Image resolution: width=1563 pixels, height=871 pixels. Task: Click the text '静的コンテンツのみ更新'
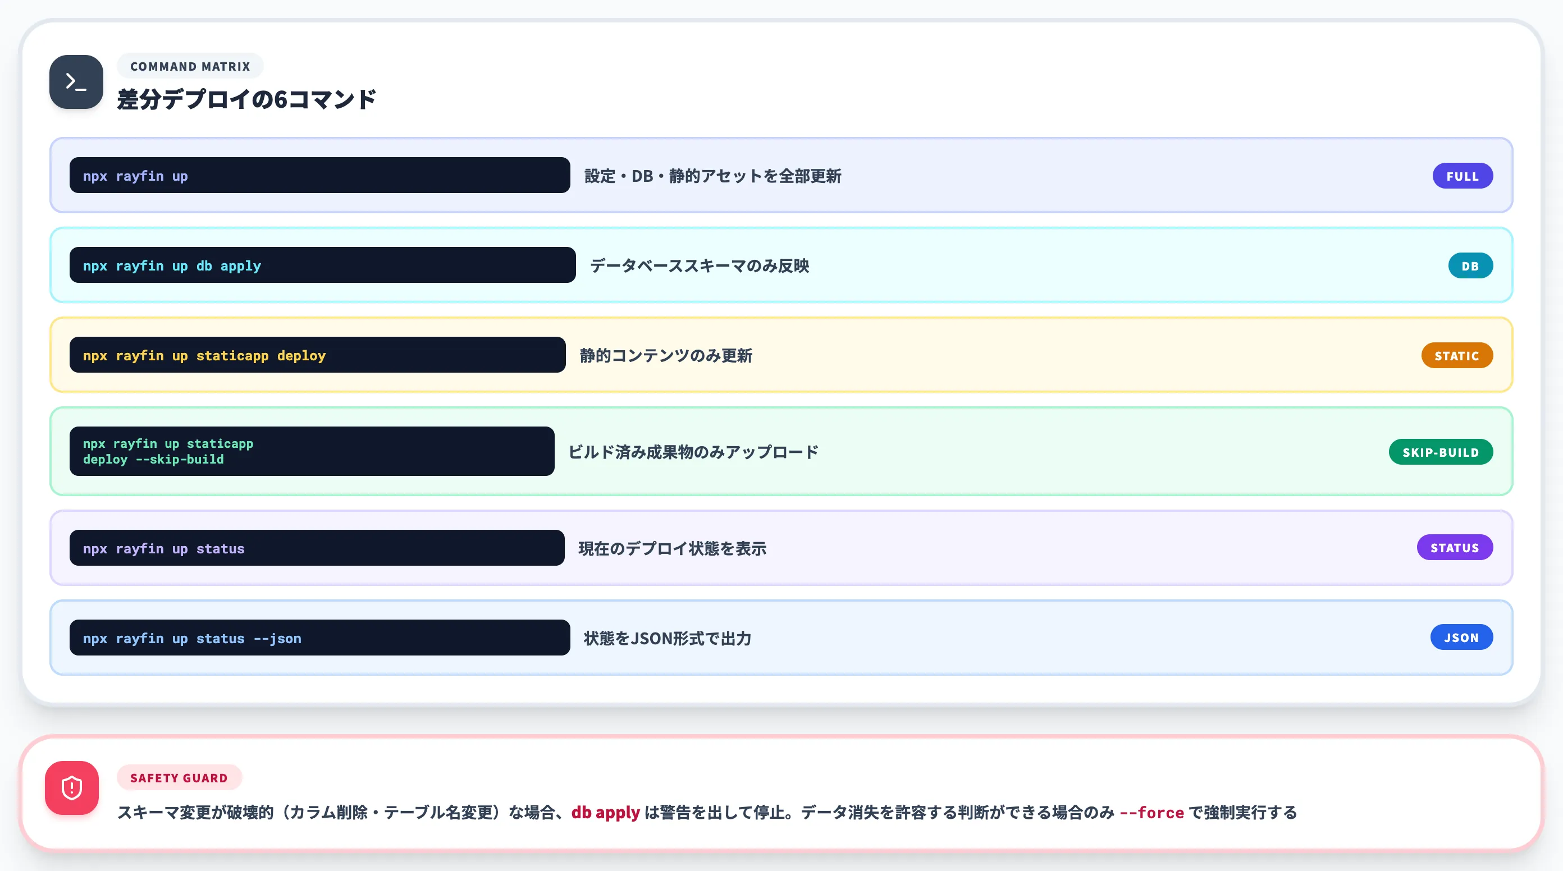coord(666,356)
